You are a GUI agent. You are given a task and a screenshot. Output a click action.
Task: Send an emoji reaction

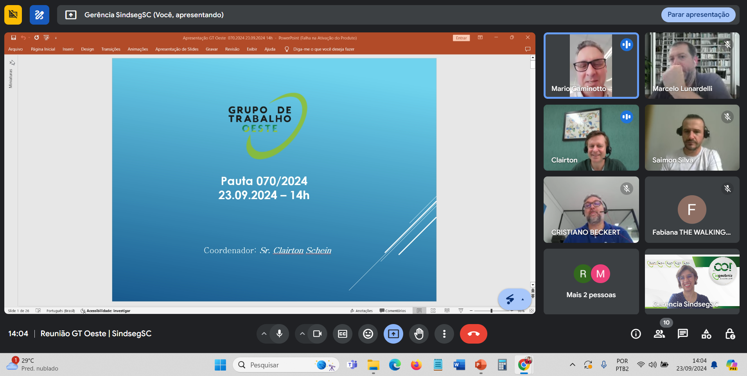pyautogui.click(x=368, y=334)
